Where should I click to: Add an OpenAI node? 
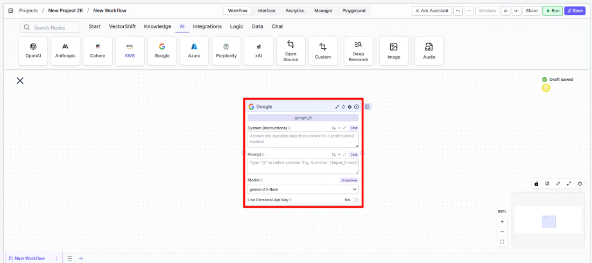coord(33,51)
